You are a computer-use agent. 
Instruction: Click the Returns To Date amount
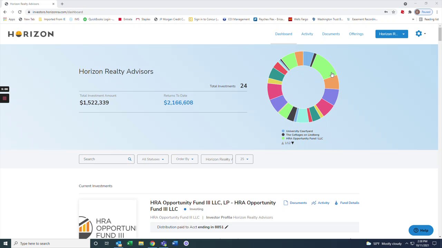pos(178,103)
